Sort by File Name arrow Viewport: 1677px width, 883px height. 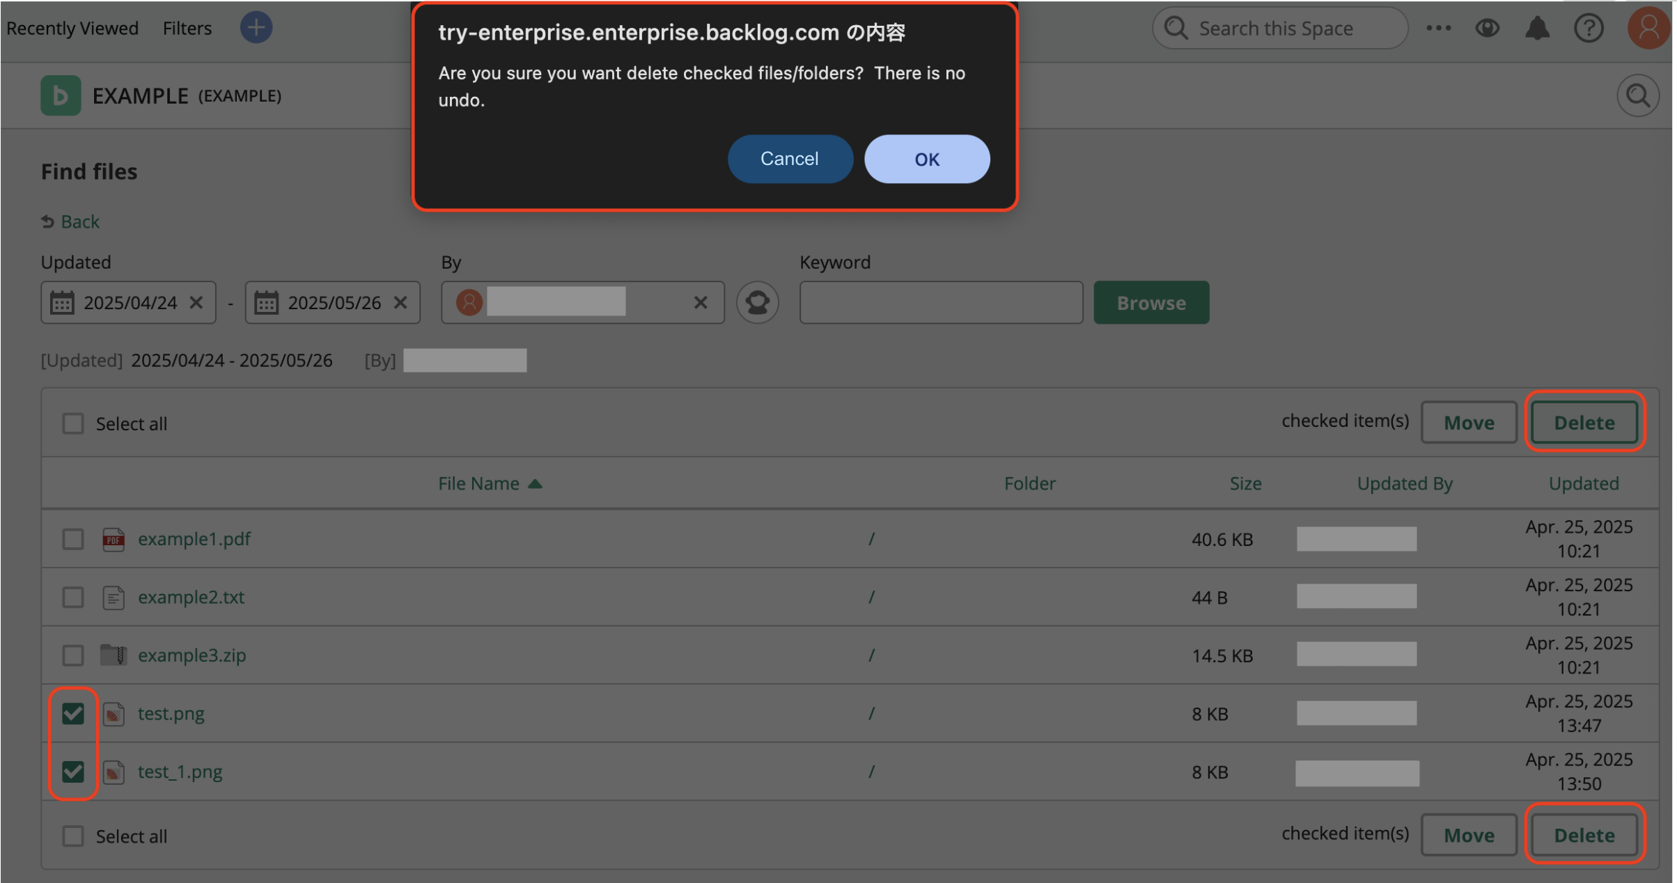(x=535, y=483)
